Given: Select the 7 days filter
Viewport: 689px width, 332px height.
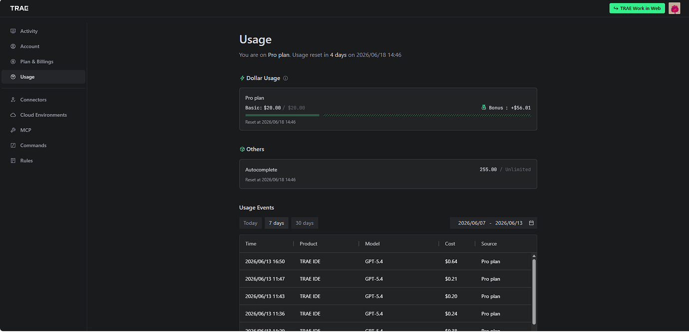Looking at the screenshot, I should [x=277, y=223].
